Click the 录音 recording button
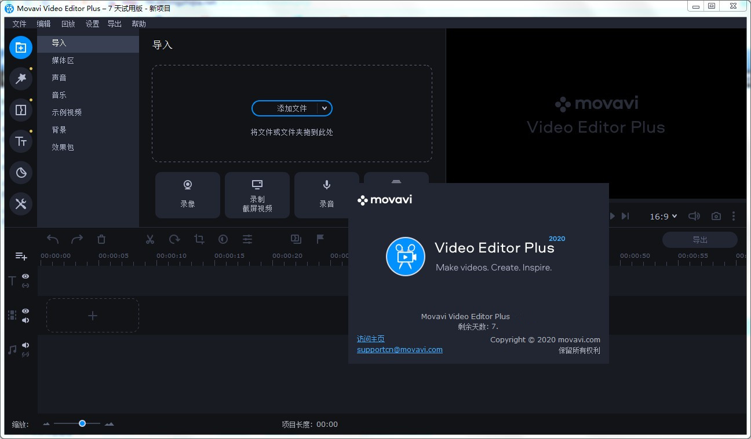The width and height of the screenshot is (751, 439). pyautogui.click(x=326, y=195)
